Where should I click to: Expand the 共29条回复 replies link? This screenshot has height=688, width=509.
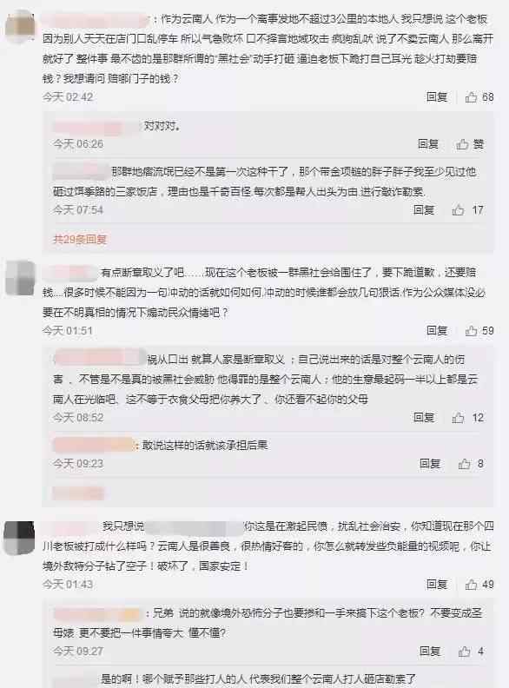pyautogui.click(x=80, y=239)
